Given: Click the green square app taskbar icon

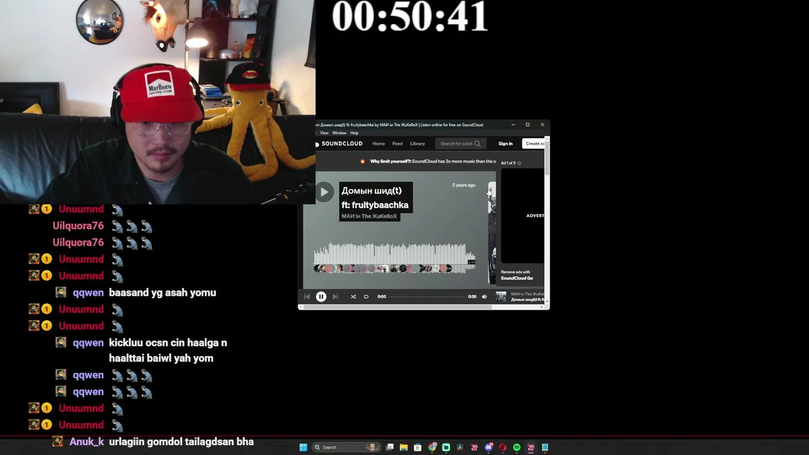Looking at the screenshot, I should pyautogui.click(x=446, y=447).
